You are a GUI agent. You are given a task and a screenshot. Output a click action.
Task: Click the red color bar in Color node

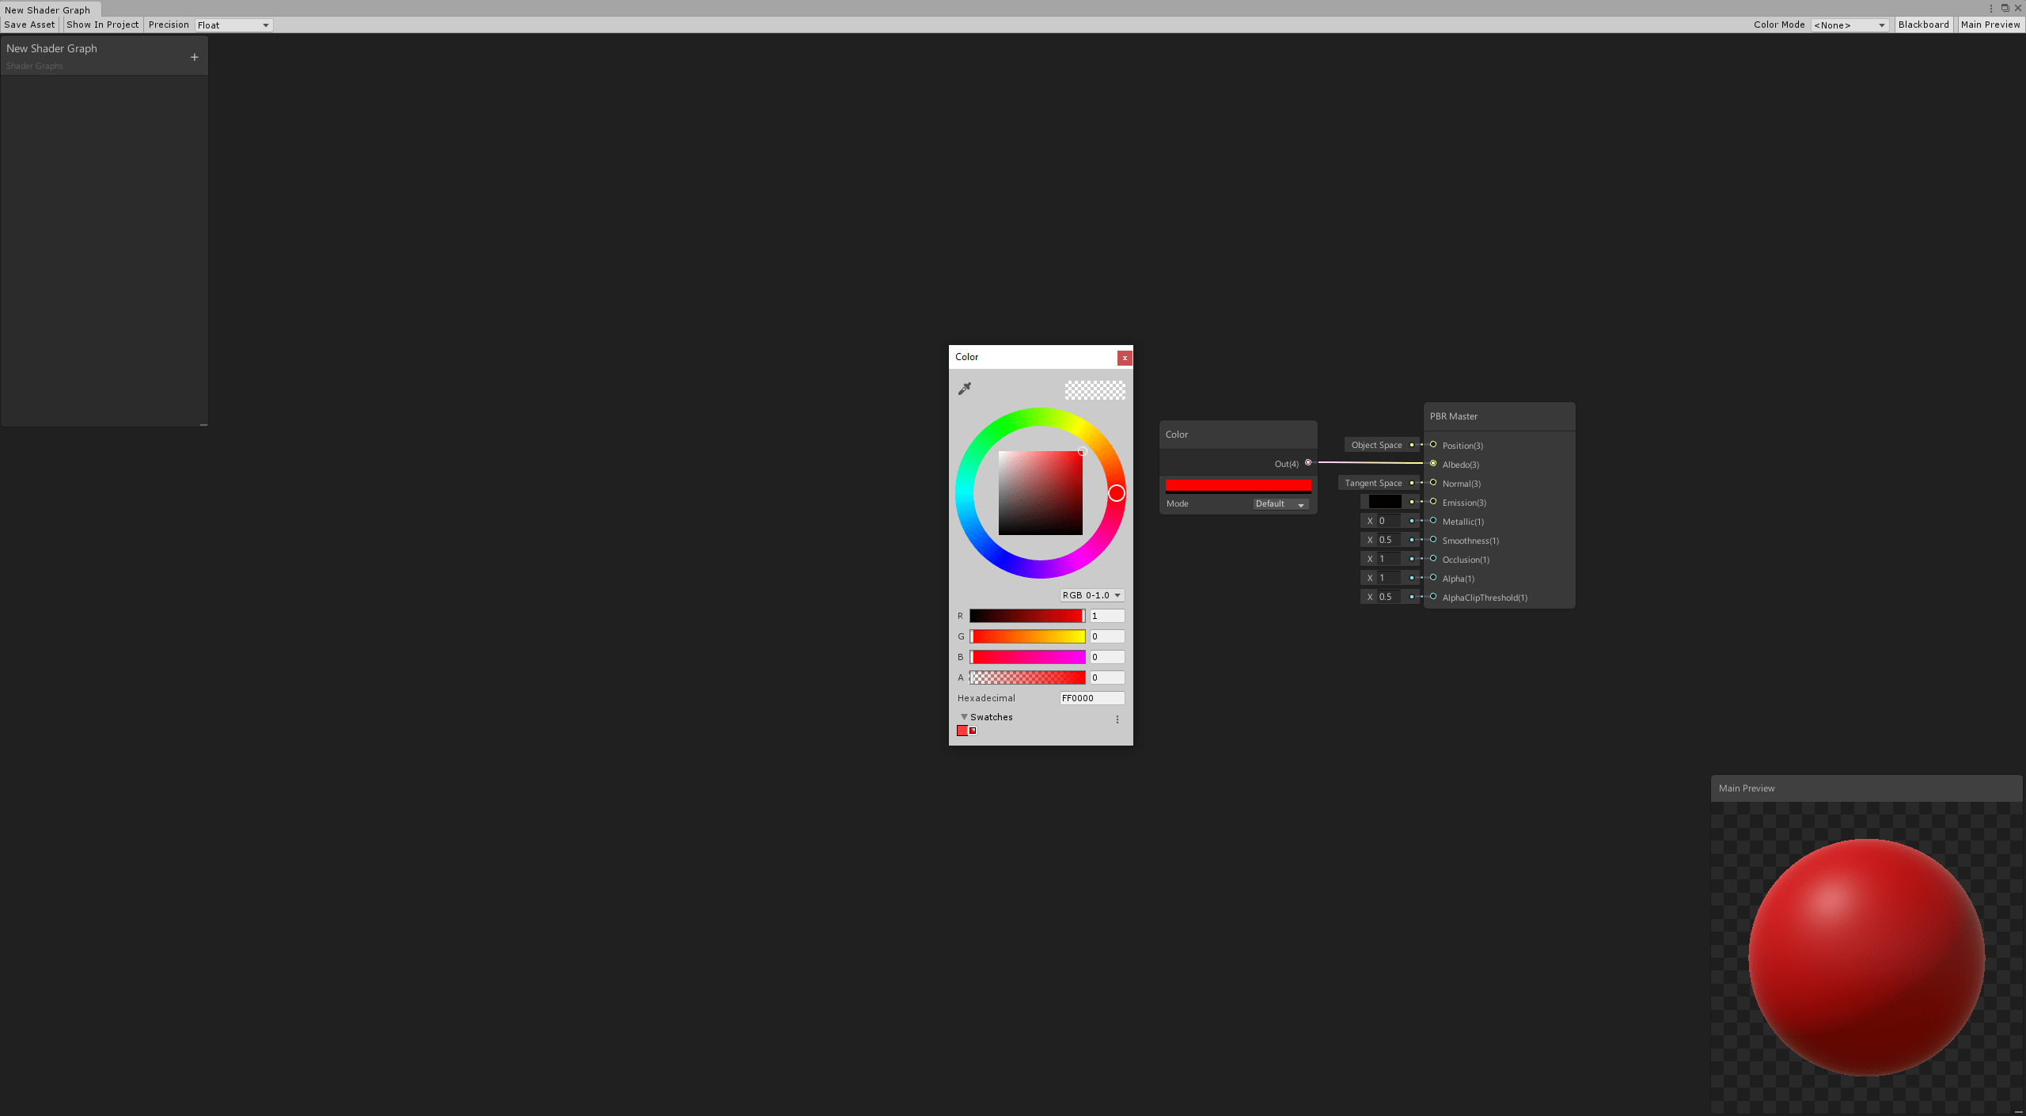pyautogui.click(x=1238, y=485)
